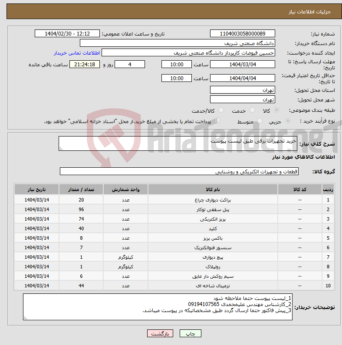Image resolution: width=342 pixels, height=345 pixels.
Task: Select the row پریز الکتریکی
Action: click(174, 219)
